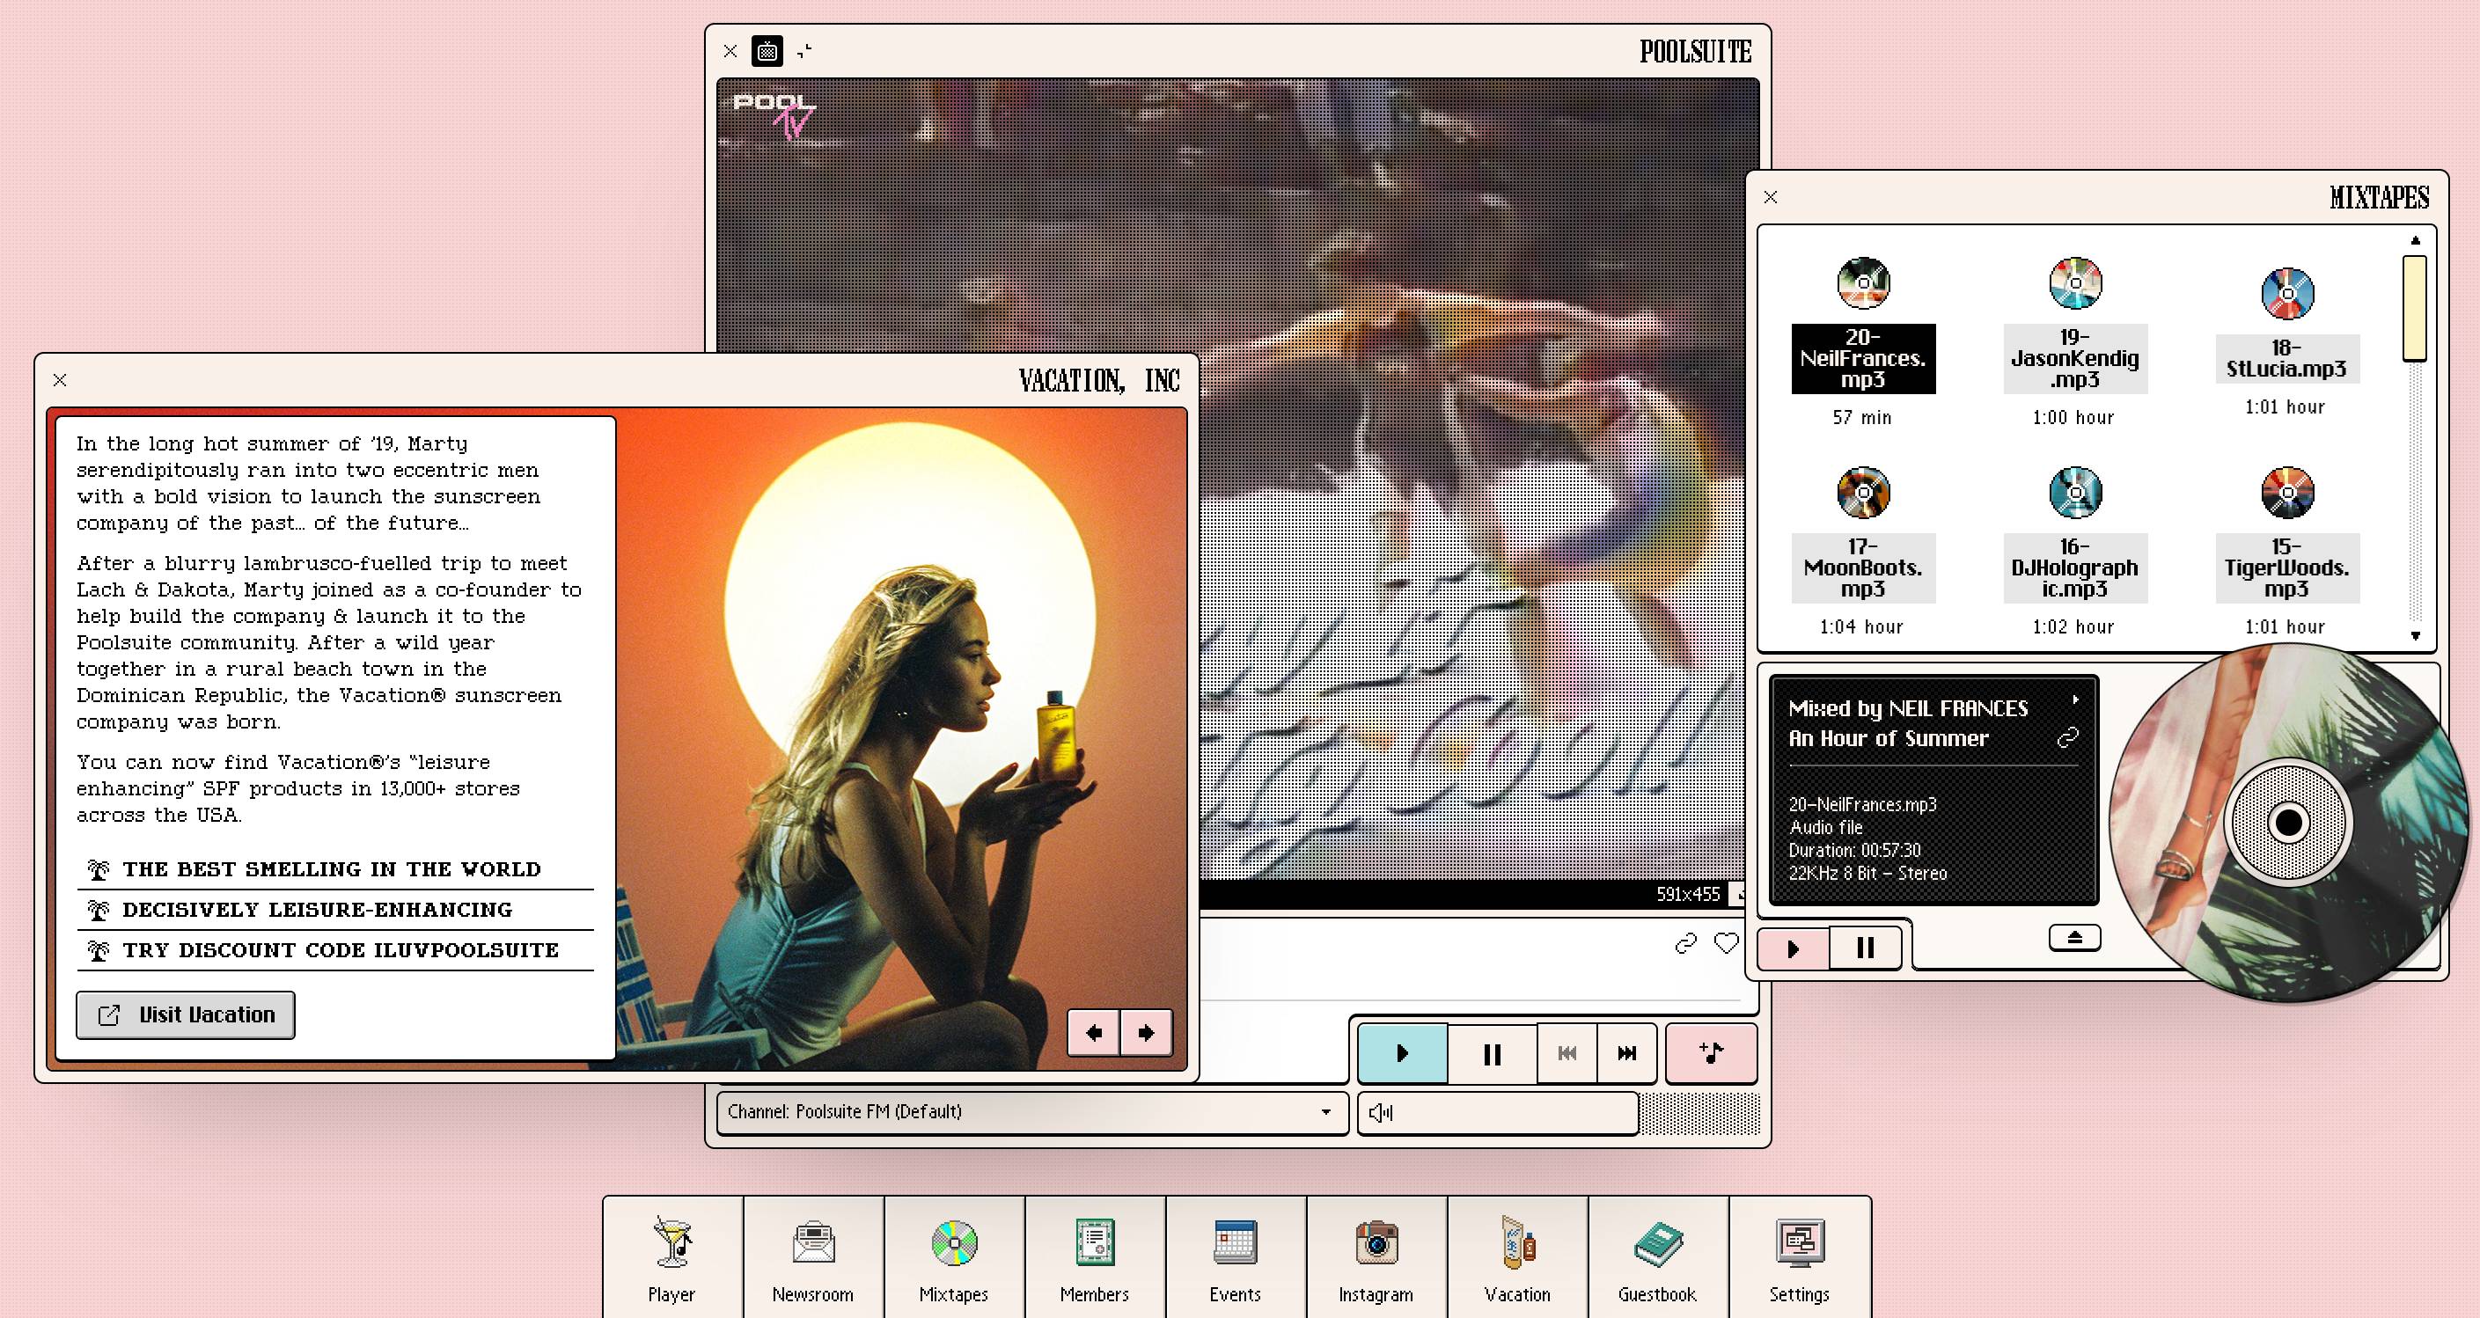Image resolution: width=2480 pixels, height=1318 pixels.
Task: Go to previous slide in Vacation window
Action: pyautogui.click(x=1094, y=1033)
